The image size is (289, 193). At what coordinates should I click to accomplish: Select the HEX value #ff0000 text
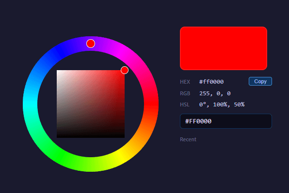211,82
